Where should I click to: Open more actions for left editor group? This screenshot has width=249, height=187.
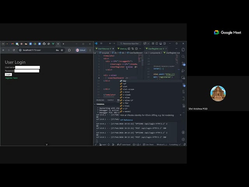coord(140,49)
